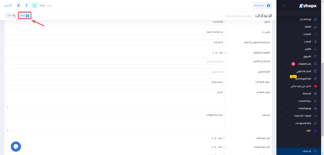Screen dimensions: 324x155
Task: Click the customers person icon in sidebar
Action: pos(315,41)
